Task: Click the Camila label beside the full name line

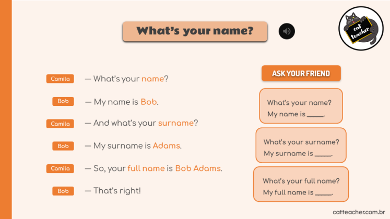Action: pos(60,168)
